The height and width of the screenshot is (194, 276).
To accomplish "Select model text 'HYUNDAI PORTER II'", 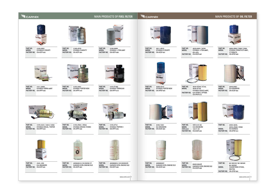I will (x=116, y=127).
